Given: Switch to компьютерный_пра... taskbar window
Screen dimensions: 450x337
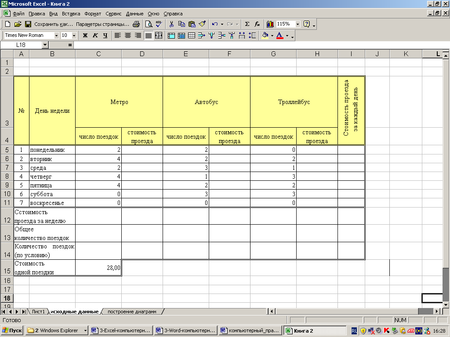Looking at the screenshot, I should 250,331.
